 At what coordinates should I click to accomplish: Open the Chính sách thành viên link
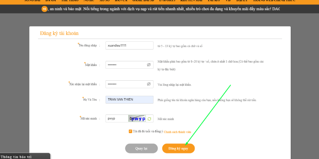[177, 132]
